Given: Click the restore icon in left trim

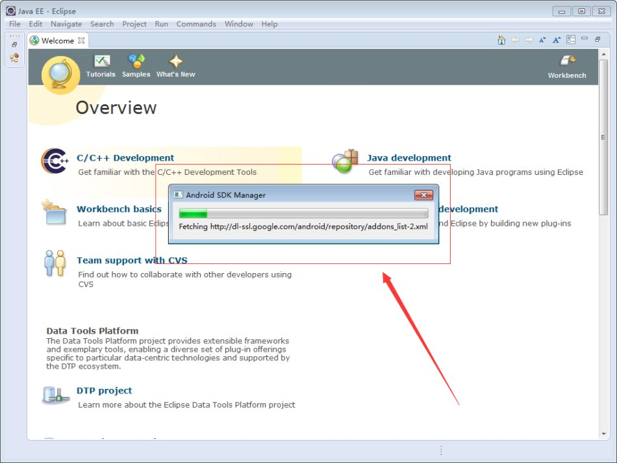Looking at the screenshot, I should pyautogui.click(x=14, y=44).
